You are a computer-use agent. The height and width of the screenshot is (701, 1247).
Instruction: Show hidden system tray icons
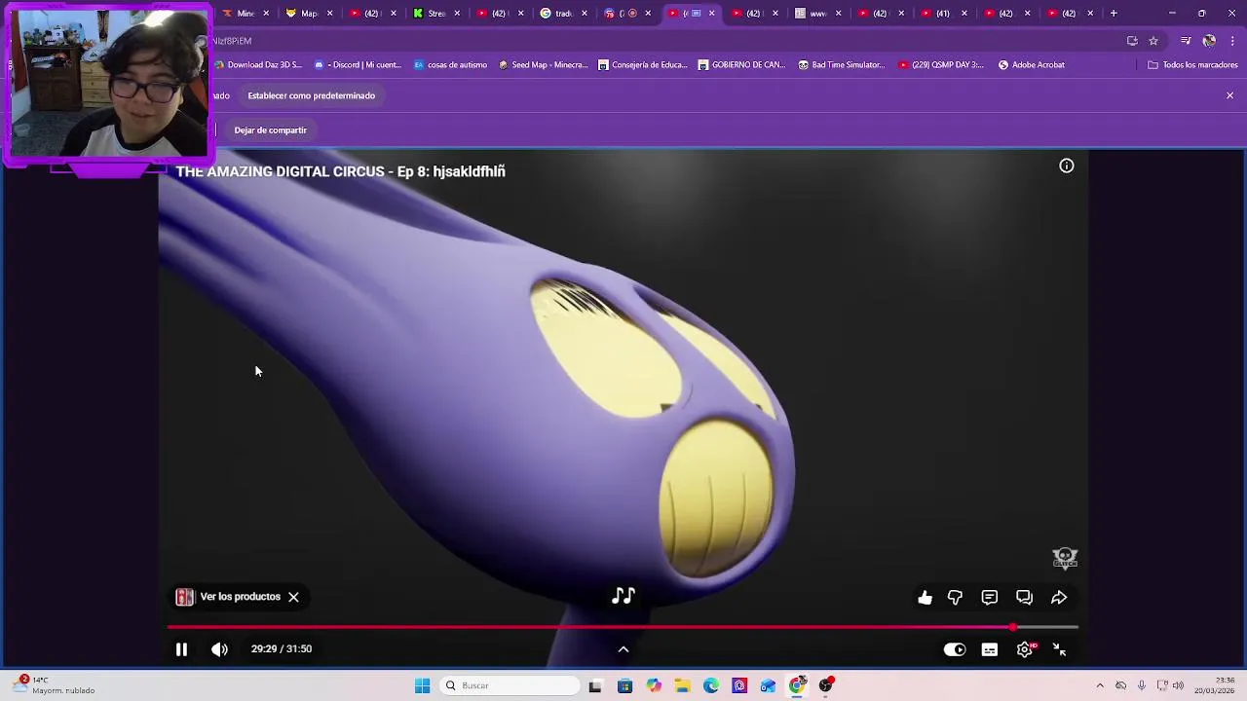(1100, 685)
